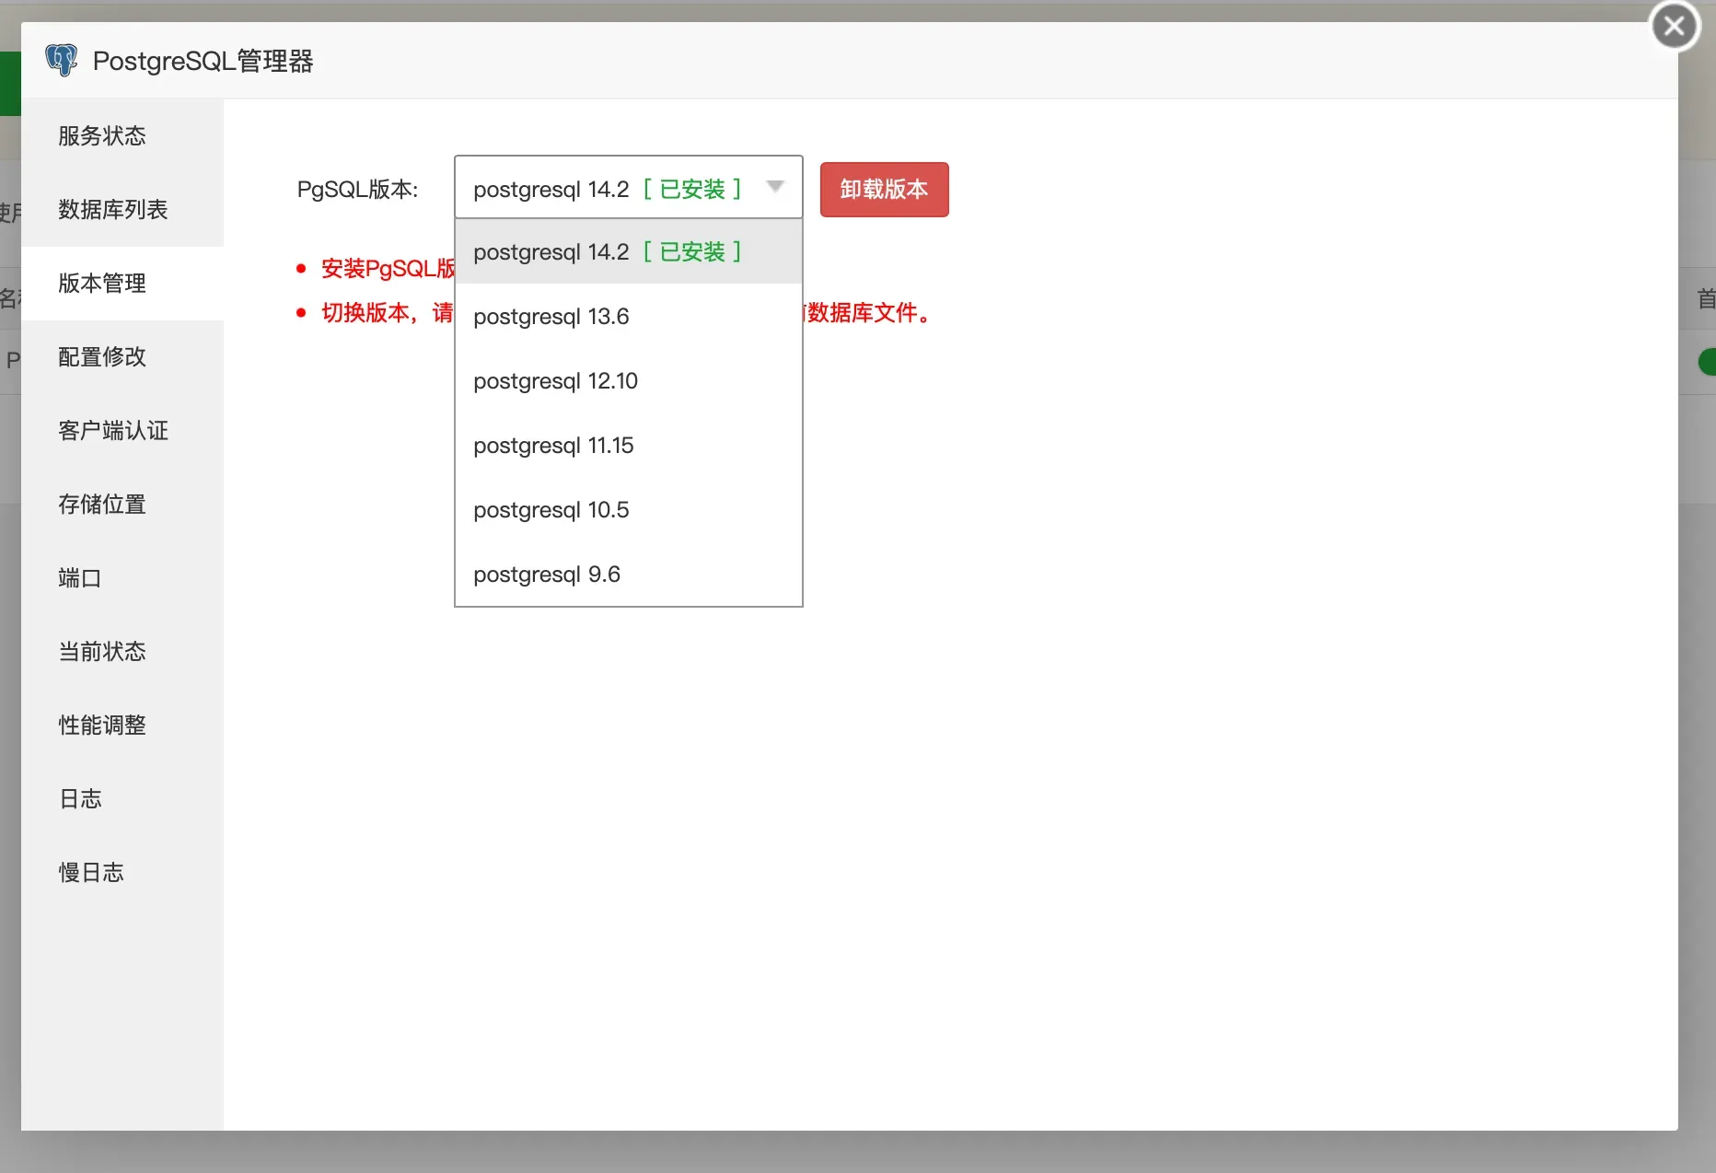Close the PostgreSQL manager dialog
Image resolution: width=1716 pixels, height=1173 pixels.
tap(1675, 26)
